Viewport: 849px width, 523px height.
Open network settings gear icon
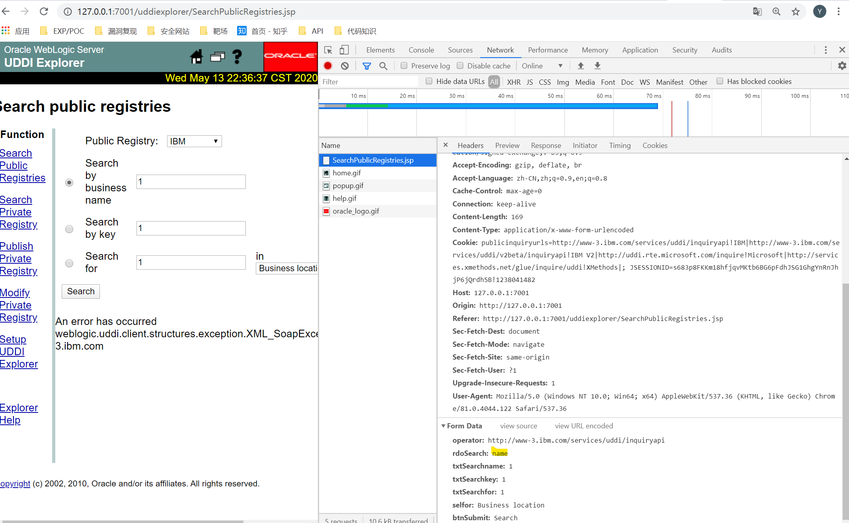coord(842,66)
